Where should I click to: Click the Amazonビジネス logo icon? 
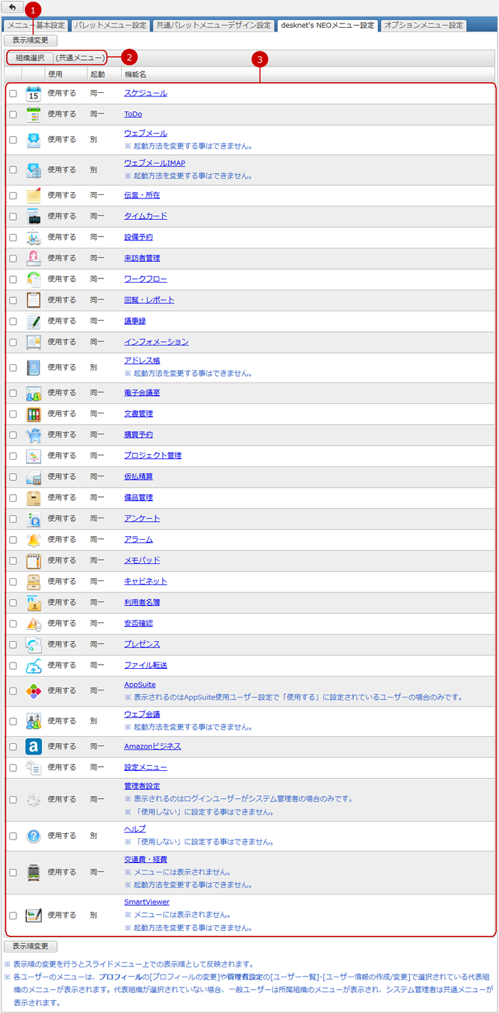pyautogui.click(x=33, y=746)
